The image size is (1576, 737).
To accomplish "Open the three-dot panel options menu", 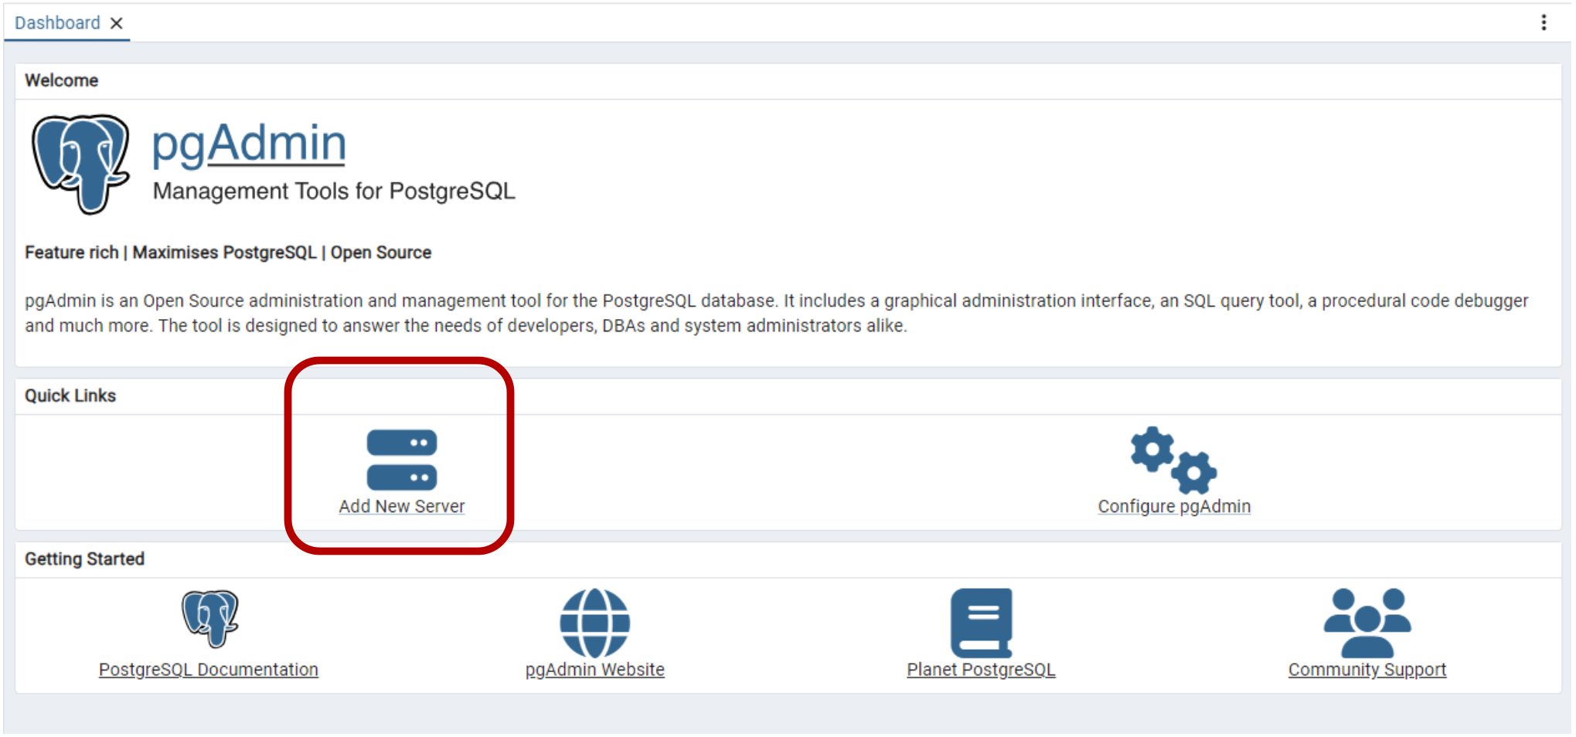I will (1544, 22).
